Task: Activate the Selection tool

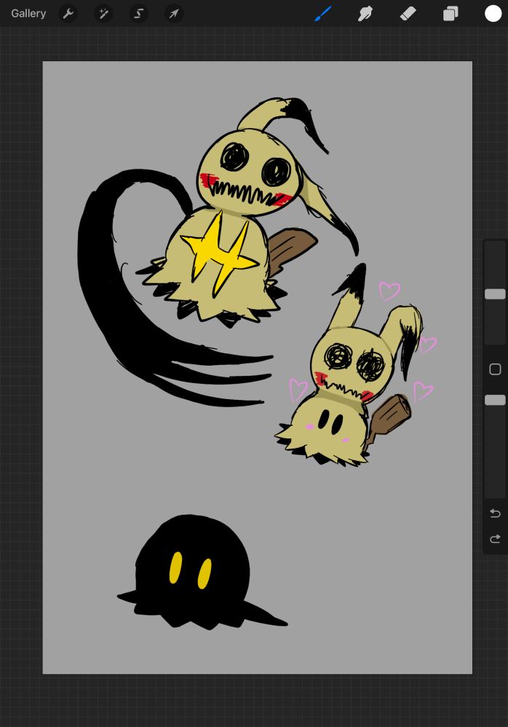Action: [x=138, y=13]
